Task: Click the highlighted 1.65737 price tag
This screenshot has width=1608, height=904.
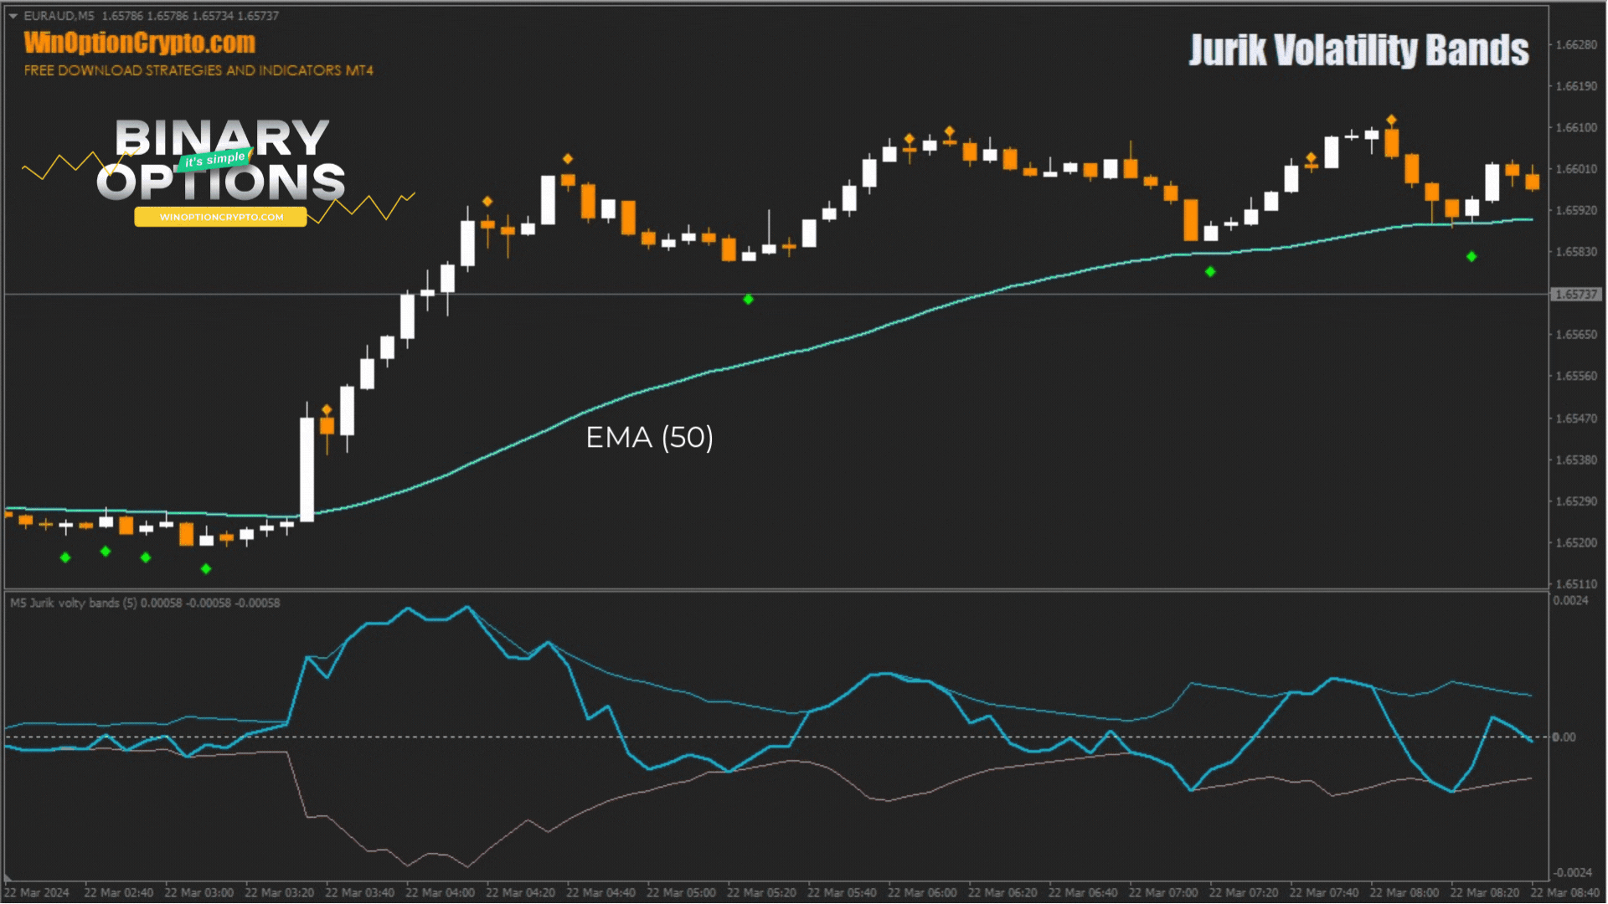Action: click(1576, 295)
